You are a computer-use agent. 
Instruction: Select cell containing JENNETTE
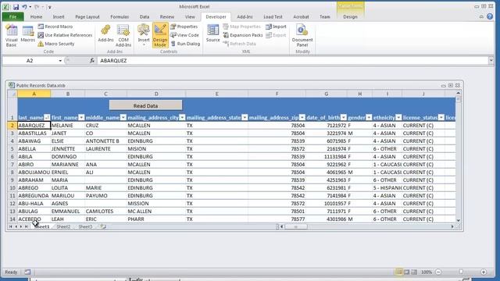(68, 149)
